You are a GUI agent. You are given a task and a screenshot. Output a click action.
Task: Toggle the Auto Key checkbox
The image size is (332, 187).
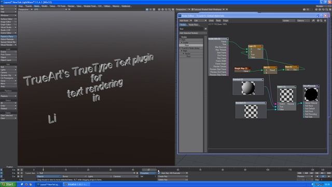159,173
